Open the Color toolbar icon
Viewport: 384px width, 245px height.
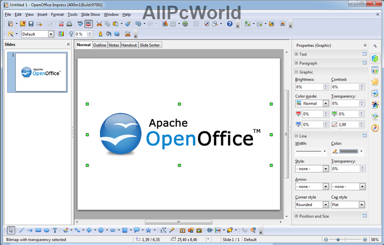pyautogui.click(x=61, y=34)
